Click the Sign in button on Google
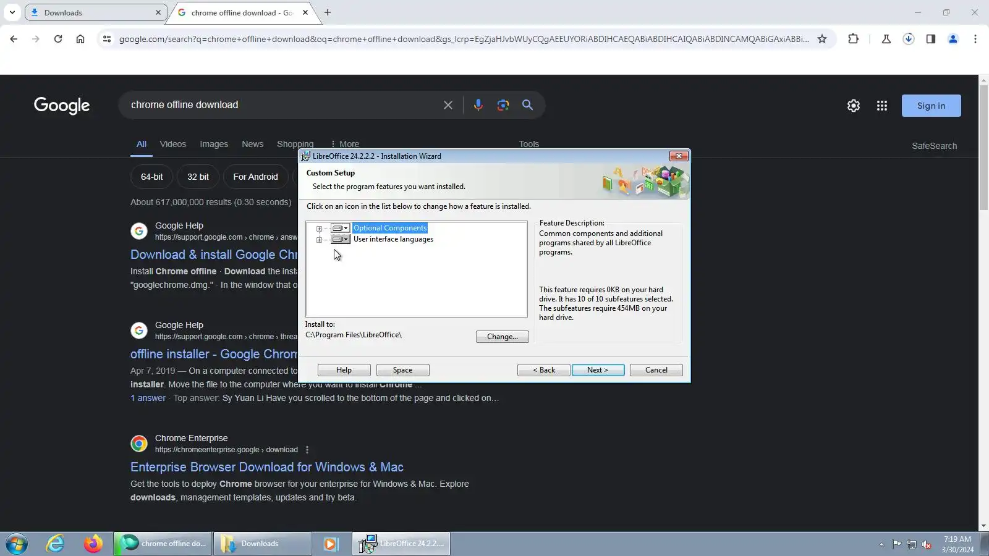Screen dimensions: 989x556 coord(932,106)
